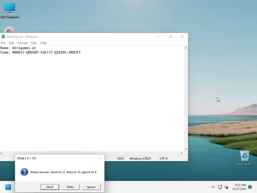Minimize the Notepad window
This screenshot has height=193, width=257.
click(159, 36)
